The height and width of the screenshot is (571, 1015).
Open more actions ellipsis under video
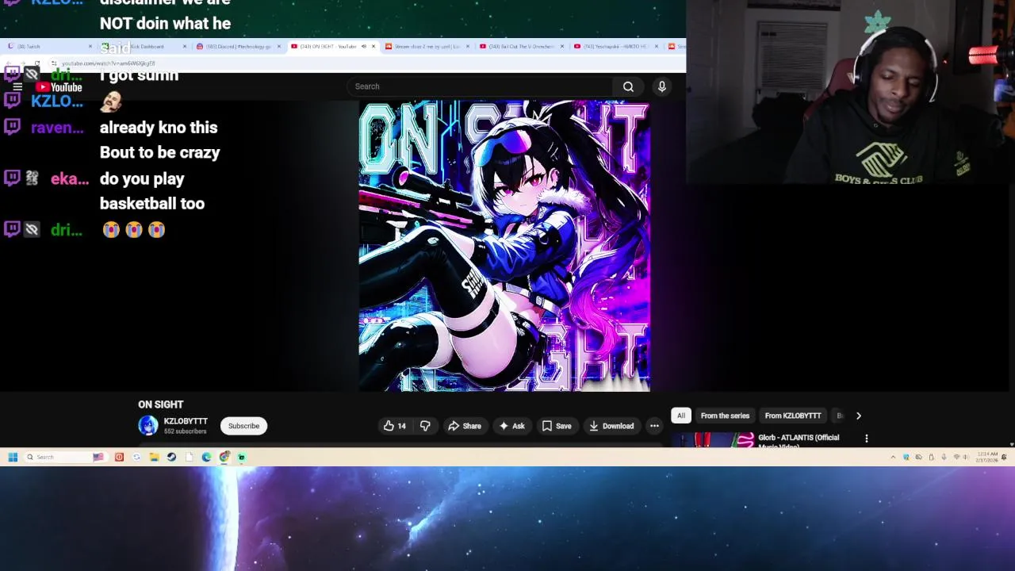654,426
